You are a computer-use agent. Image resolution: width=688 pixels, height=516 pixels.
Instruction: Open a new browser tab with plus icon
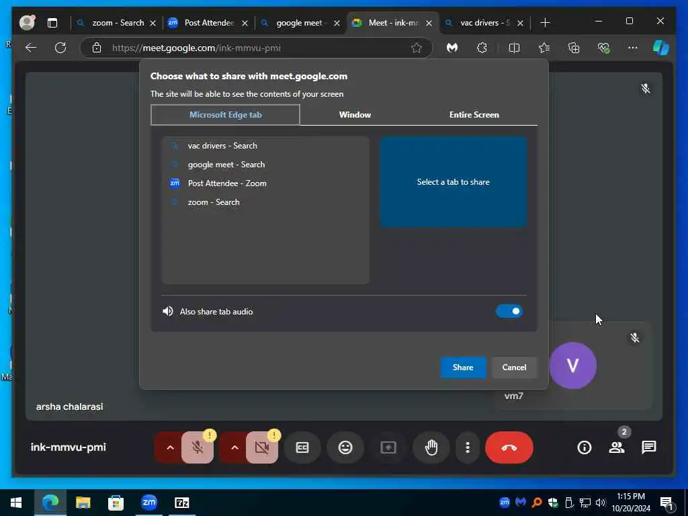pyautogui.click(x=545, y=23)
